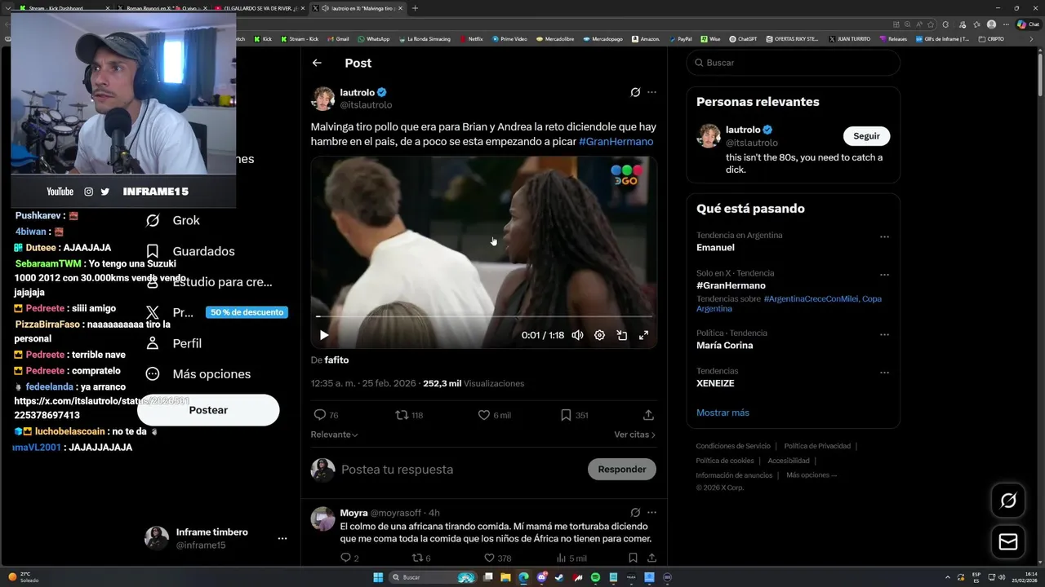Open Spotify from taskbar
Viewport: 1045px width, 587px height.
point(595,577)
